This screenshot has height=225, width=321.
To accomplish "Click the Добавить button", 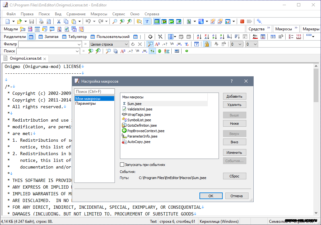I will (x=235, y=96).
